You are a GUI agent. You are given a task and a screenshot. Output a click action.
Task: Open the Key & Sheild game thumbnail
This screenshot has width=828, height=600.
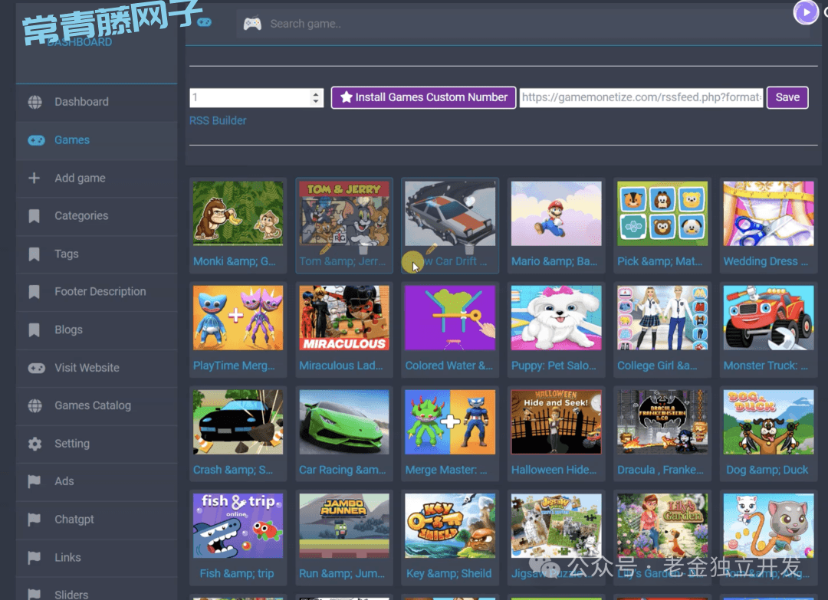coord(451,526)
